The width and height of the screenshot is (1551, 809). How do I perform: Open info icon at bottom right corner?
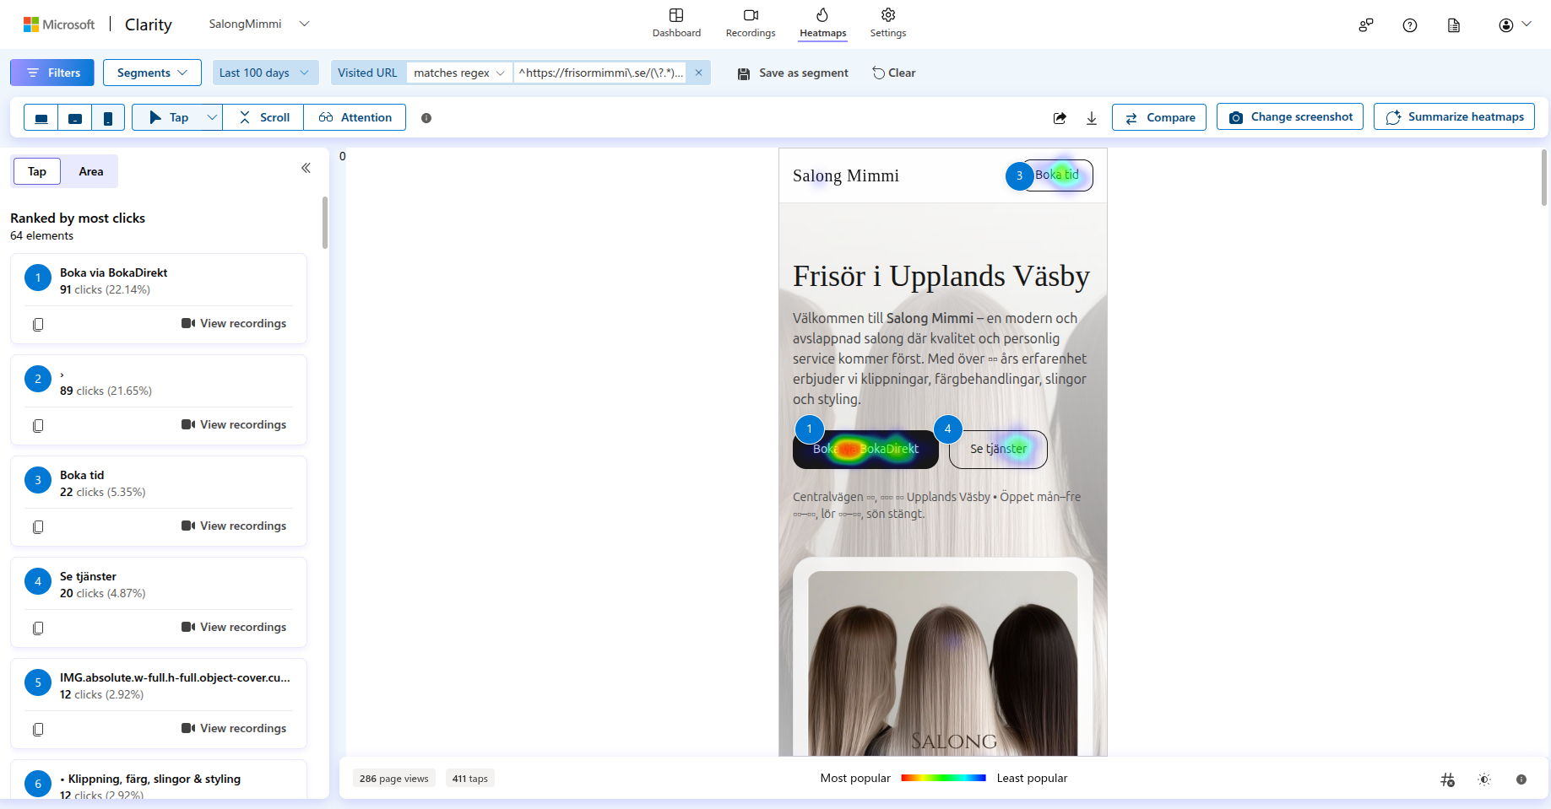click(1521, 779)
